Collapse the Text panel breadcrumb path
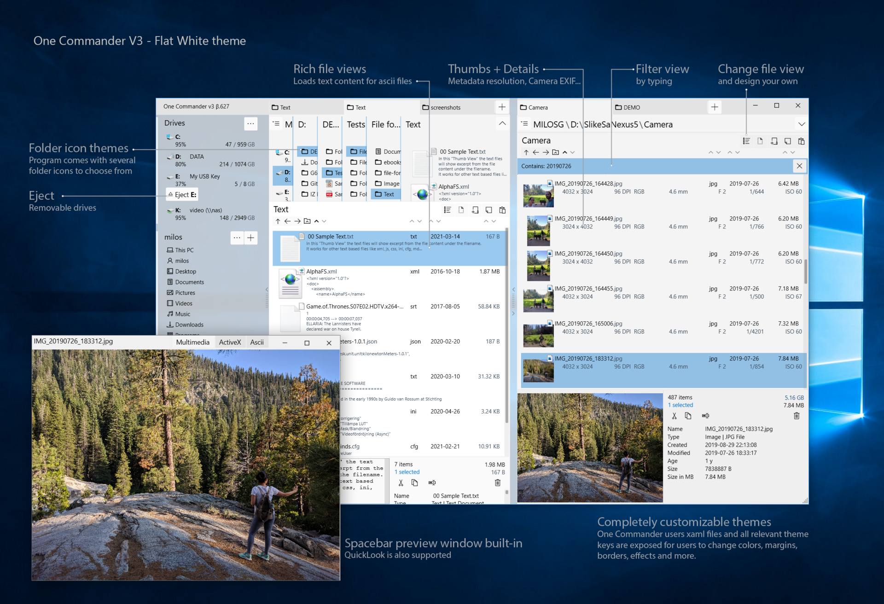 point(503,125)
